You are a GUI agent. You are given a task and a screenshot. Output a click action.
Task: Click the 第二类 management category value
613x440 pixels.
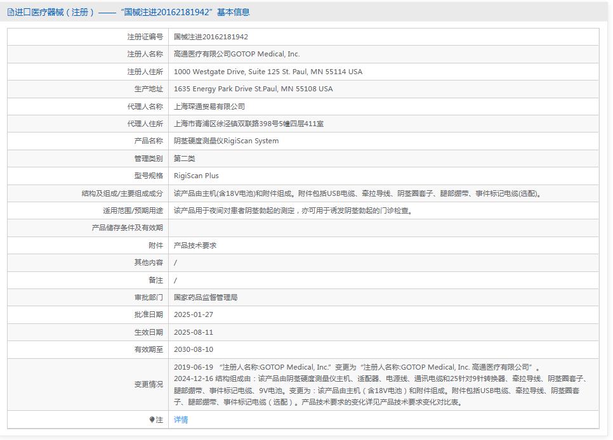tap(185, 159)
